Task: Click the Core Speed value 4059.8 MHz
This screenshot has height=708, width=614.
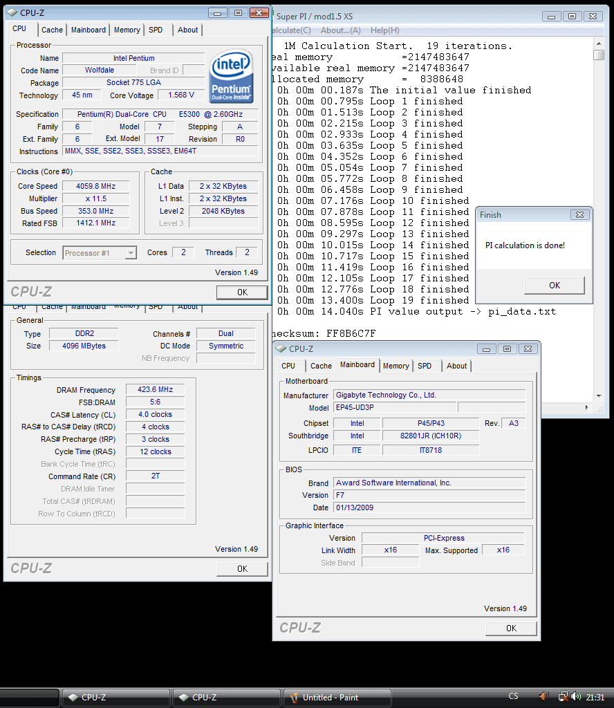Action: (95, 186)
